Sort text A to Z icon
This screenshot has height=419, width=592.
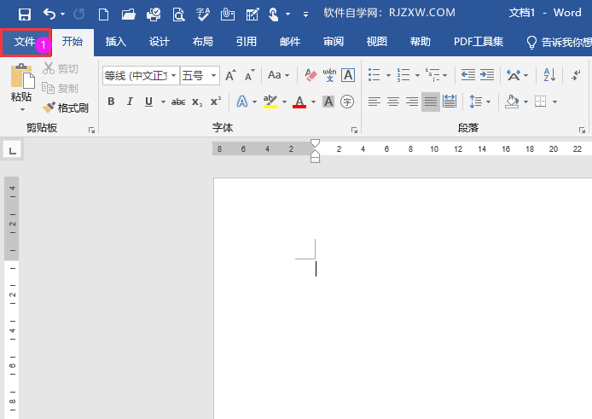549,75
